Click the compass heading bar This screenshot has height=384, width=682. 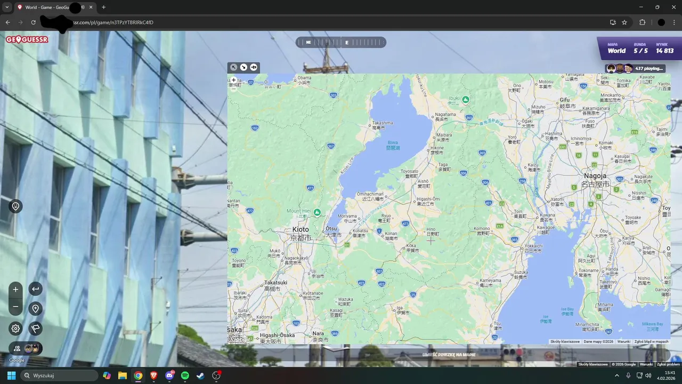tap(341, 42)
